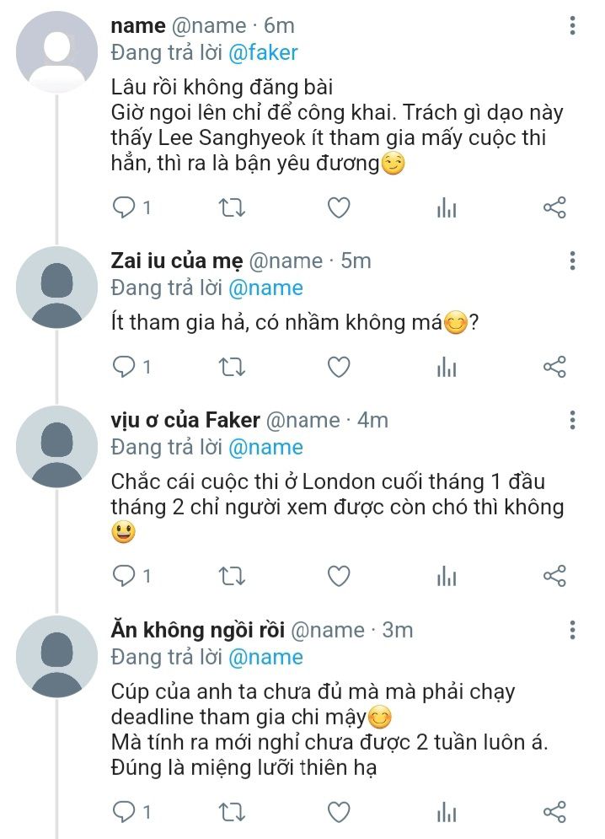Open the @faker mention link
The width and height of the screenshot is (605, 839).
[x=263, y=52]
